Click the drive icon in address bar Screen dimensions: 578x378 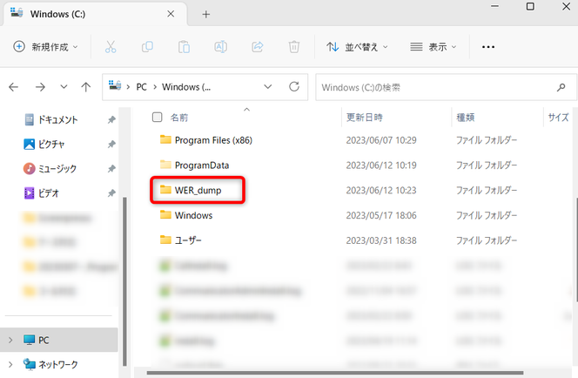pos(115,85)
